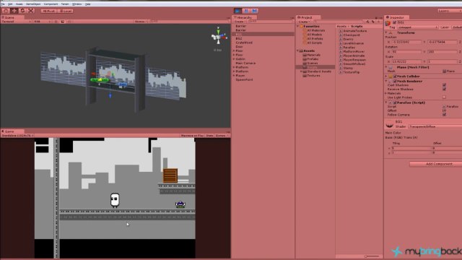Viewport: 462px width, 260px height.
Task: Toggle Mesh Collider enabled checkbox
Action: [395, 76]
